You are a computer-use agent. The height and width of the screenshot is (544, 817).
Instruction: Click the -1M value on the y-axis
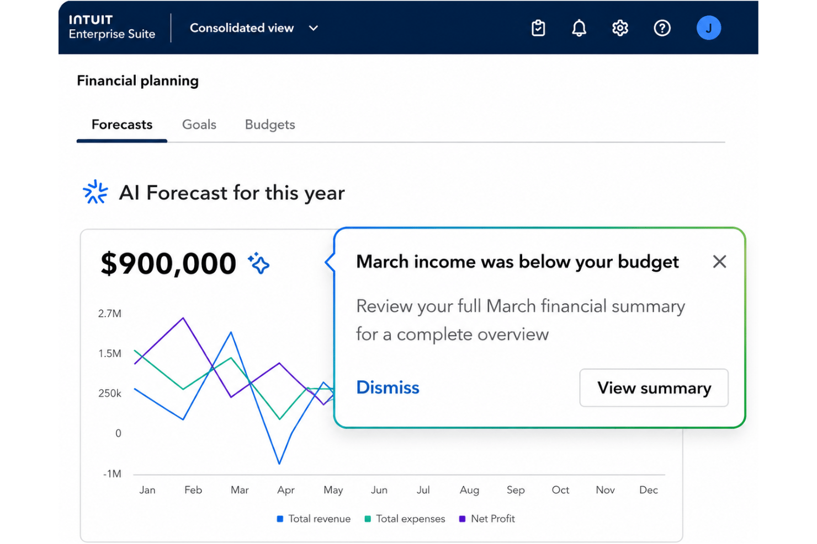click(x=112, y=474)
